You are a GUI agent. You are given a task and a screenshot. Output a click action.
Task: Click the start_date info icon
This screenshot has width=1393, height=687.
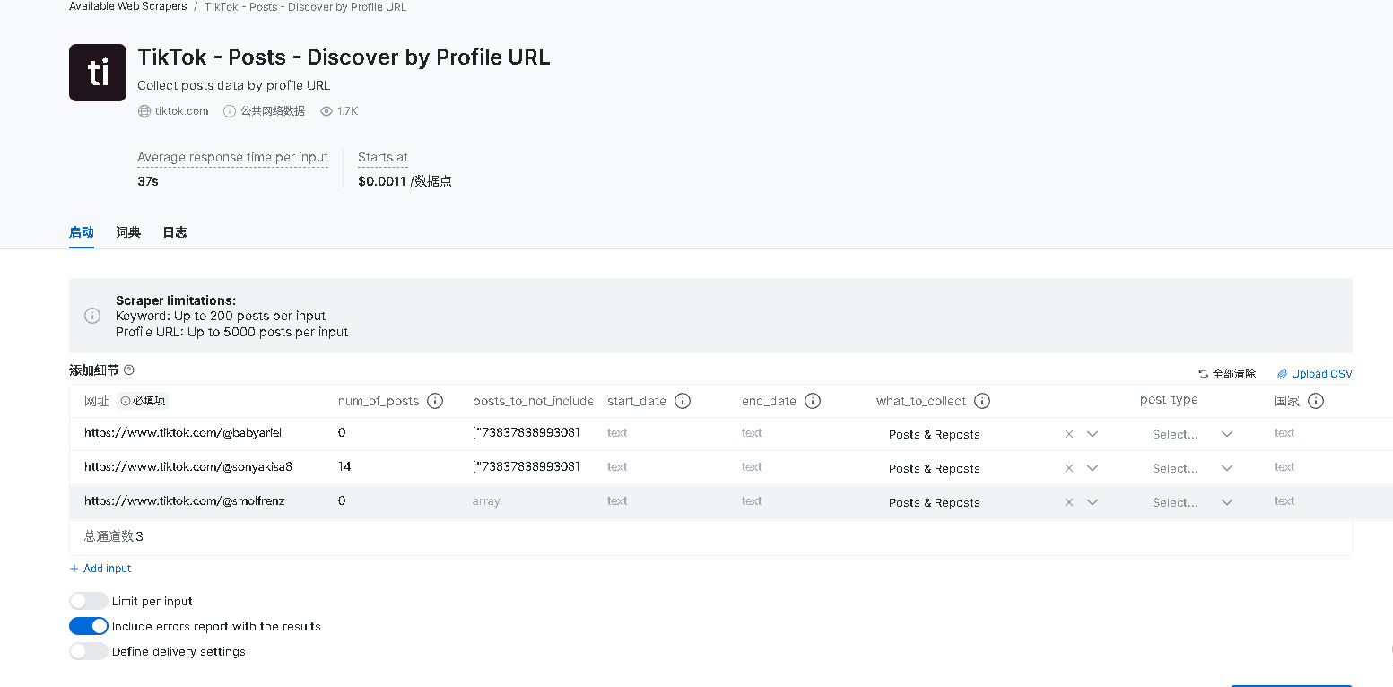coord(682,401)
